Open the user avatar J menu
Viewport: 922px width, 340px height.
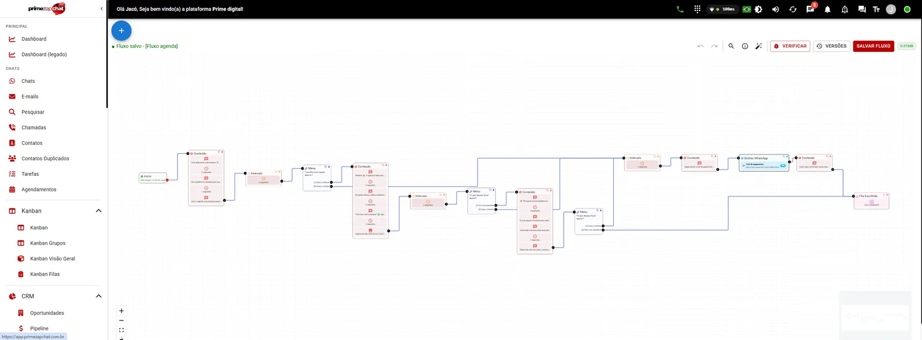[x=891, y=9]
